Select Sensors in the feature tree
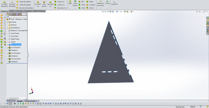209x108 pixels. click(13, 25)
